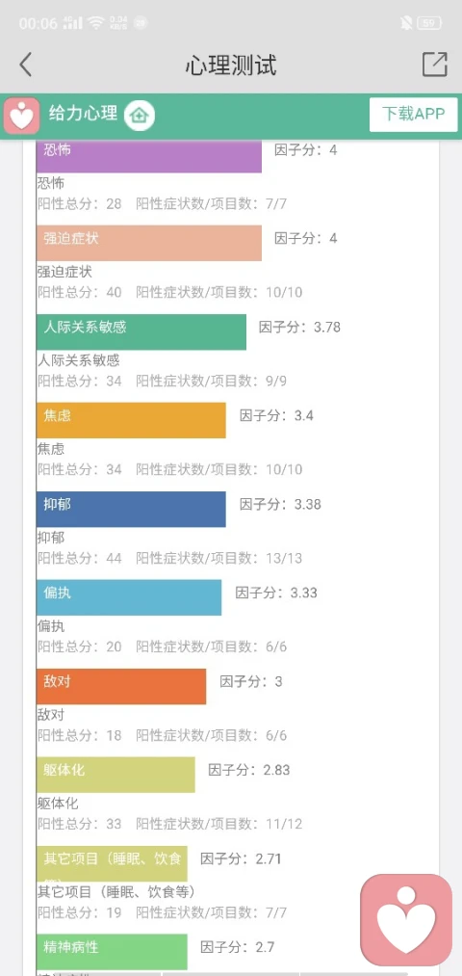The width and height of the screenshot is (462, 976).
Task: Select the light blue 偏执 bar
Action: [x=129, y=597]
